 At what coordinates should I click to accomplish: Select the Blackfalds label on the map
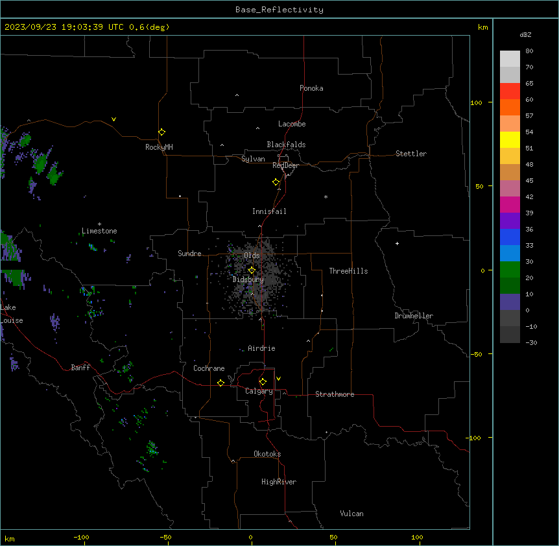286,145
